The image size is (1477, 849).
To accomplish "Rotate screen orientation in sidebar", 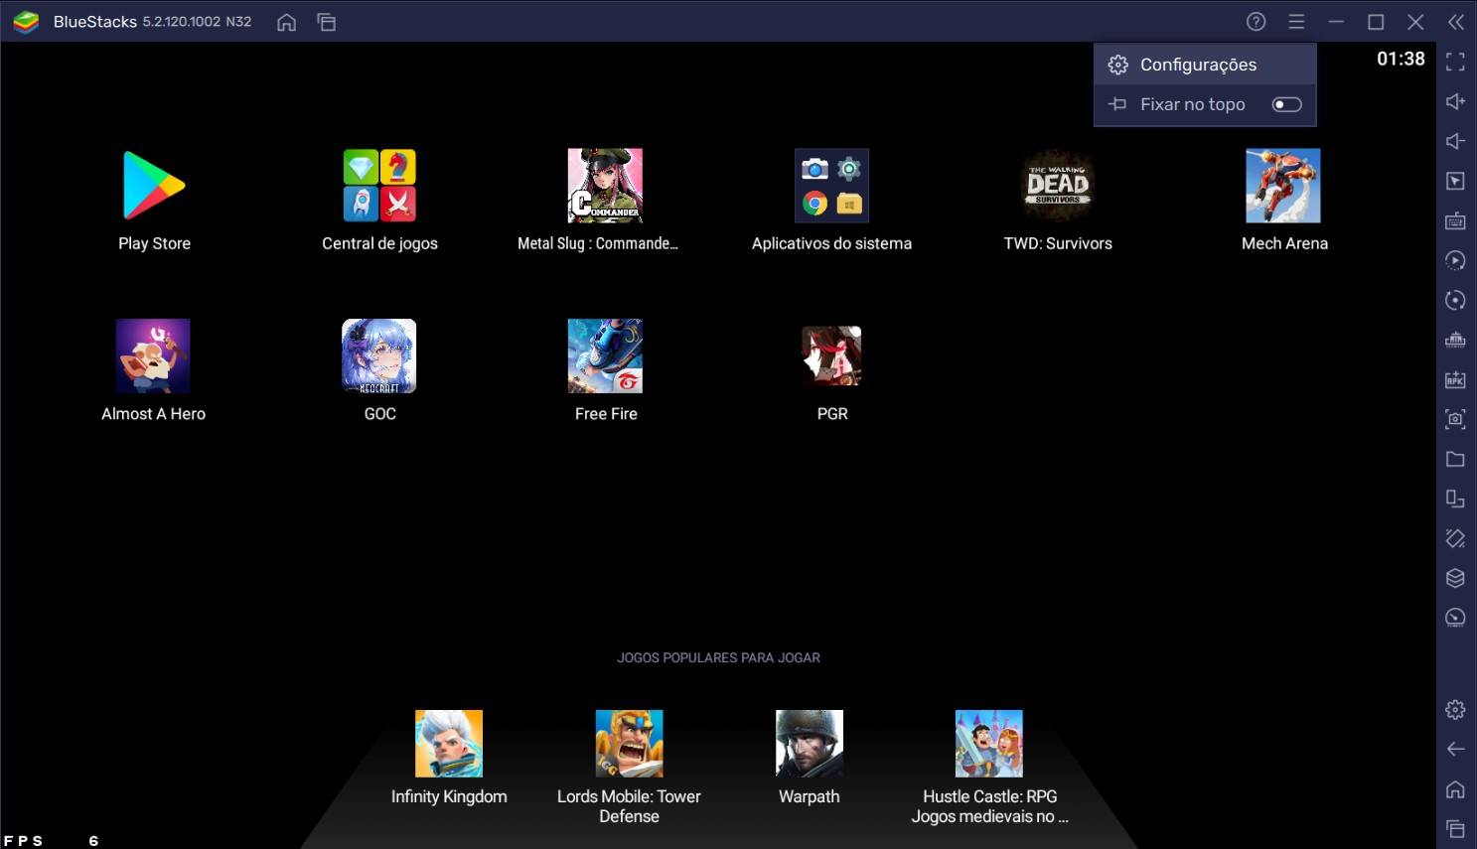I will (1455, 498).
